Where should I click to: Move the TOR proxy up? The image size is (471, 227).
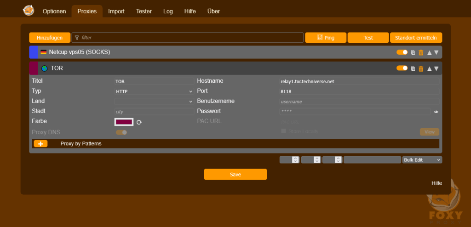(x=430, y=68)
